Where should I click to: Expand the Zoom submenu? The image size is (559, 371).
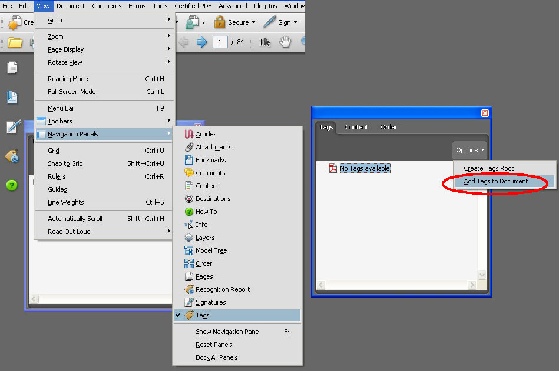(x=105, y=36)
